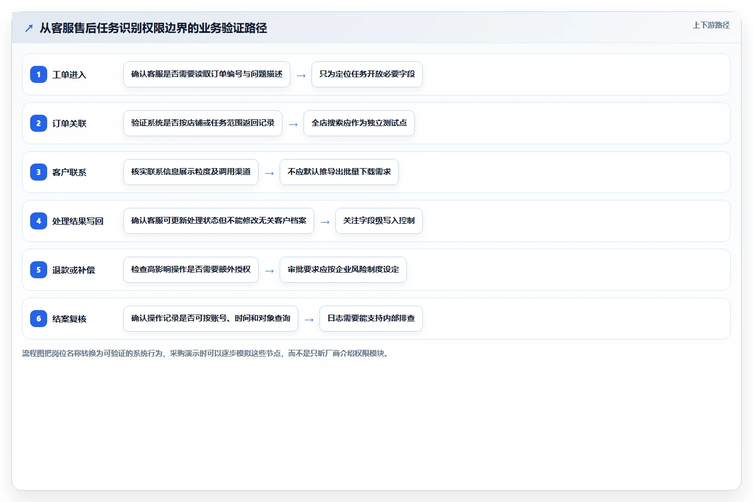The height and width of the screenshot is (502, 753).
Task: Click box 验证系统是否按店铺或任务范围返回记录
Action: [203, 123]
